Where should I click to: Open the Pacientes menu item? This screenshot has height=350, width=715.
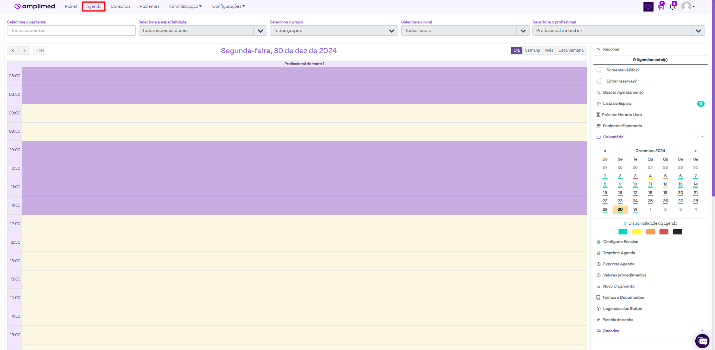click(149, 6)
